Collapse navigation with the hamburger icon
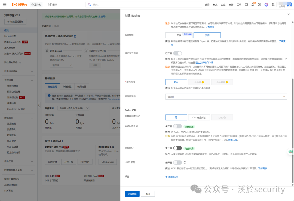Image resolution: width=294 pixels, height=201 pixels. coord(4,4)
